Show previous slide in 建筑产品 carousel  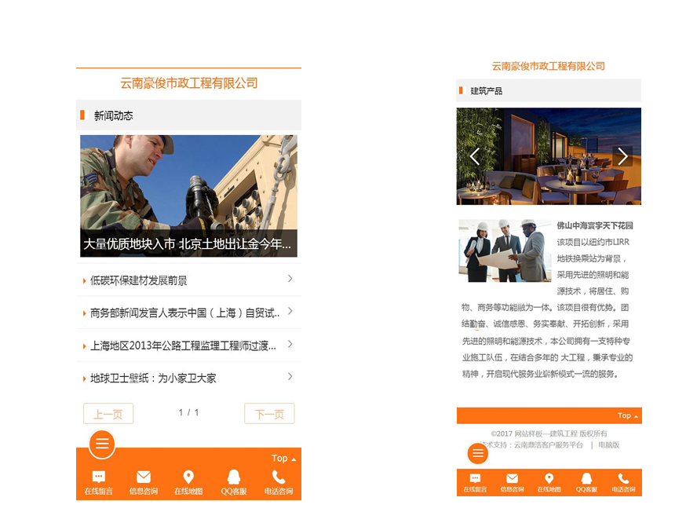[474, 156]
